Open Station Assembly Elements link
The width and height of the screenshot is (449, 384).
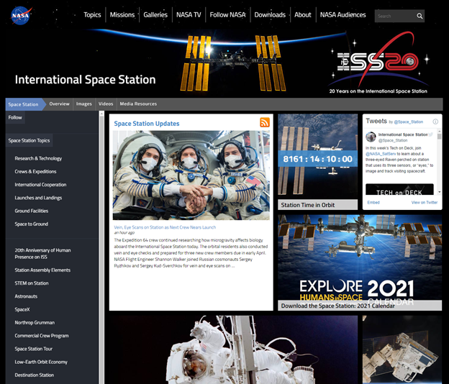pos(42,270)
